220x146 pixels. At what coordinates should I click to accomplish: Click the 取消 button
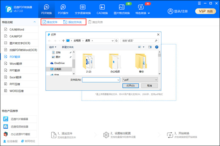tap(149, 85)
